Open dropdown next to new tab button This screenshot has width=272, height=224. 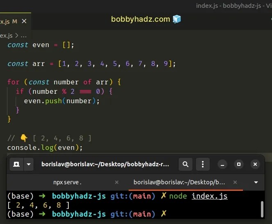[x=29, y=164]
